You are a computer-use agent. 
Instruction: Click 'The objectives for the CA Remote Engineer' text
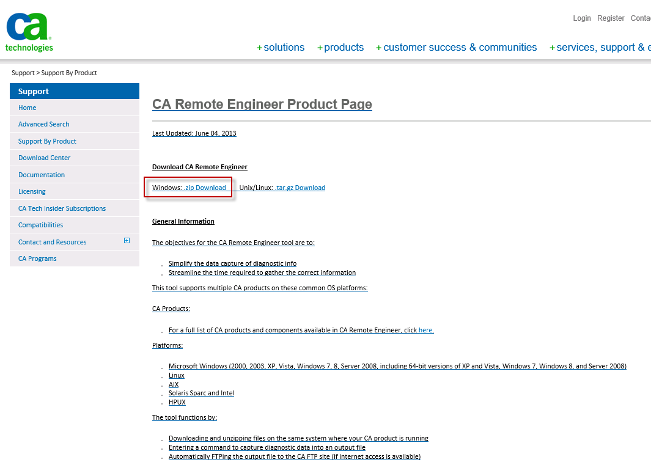tap(234, 243)
